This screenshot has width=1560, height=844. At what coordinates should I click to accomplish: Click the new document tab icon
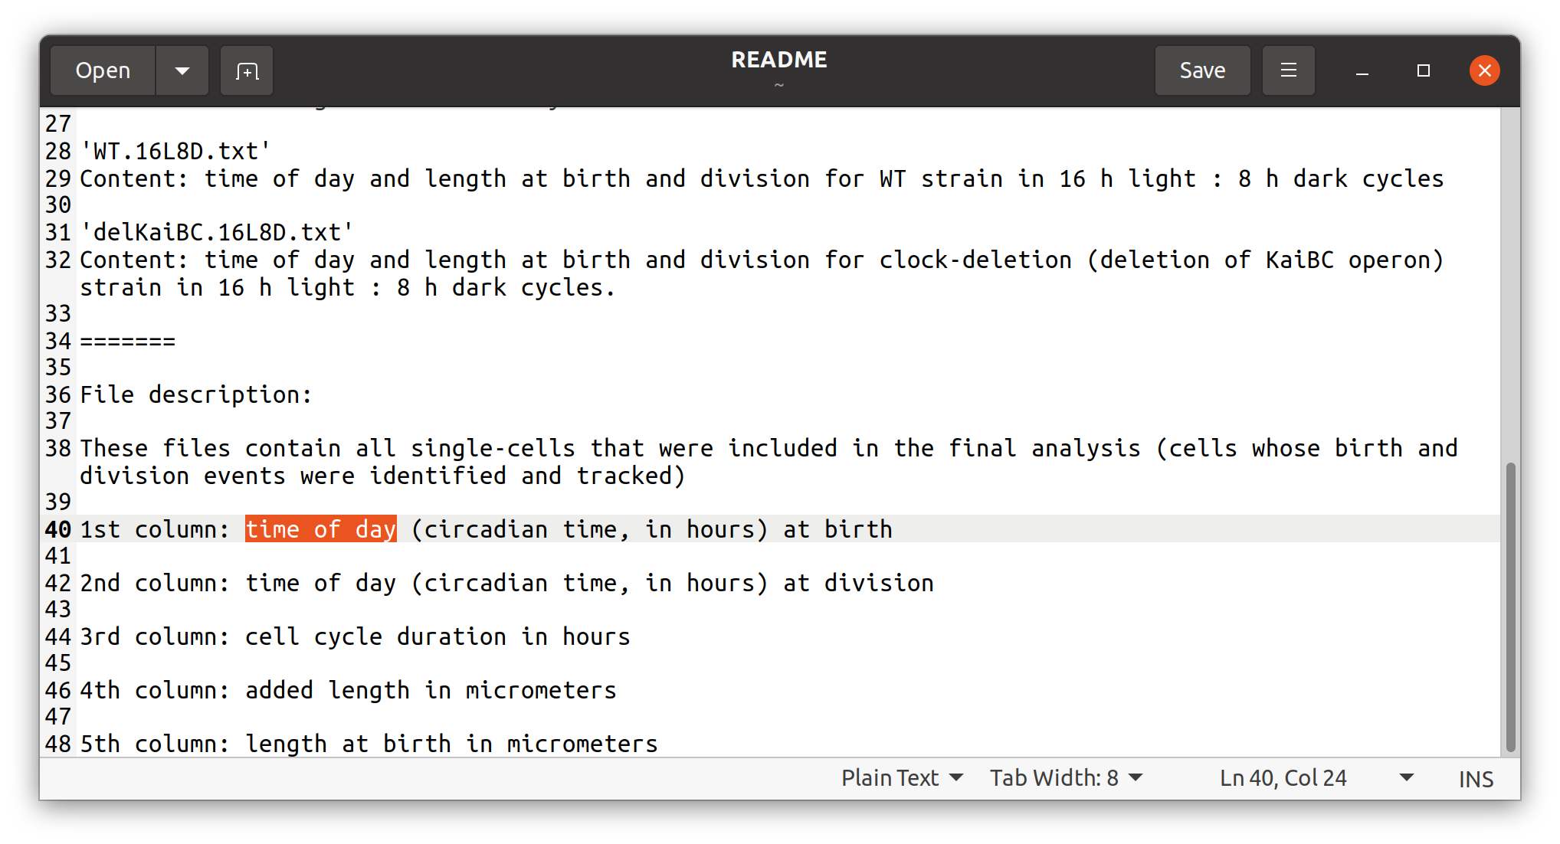coord(247,70)
